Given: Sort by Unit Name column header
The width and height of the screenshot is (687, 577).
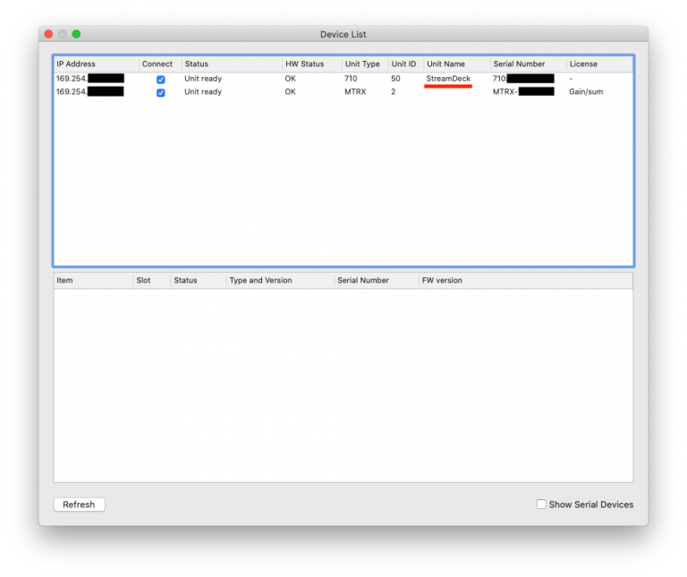Looking at the screenshot, I should (456, 64).
